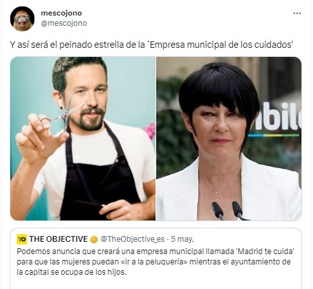Click the 'Empresa municipal de los cuidados' phrase
313x289 pixels.
221,45
